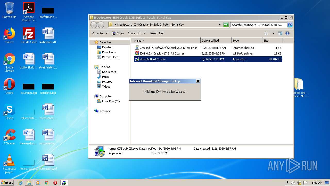Expand the address bar folder path arrow

115,25
